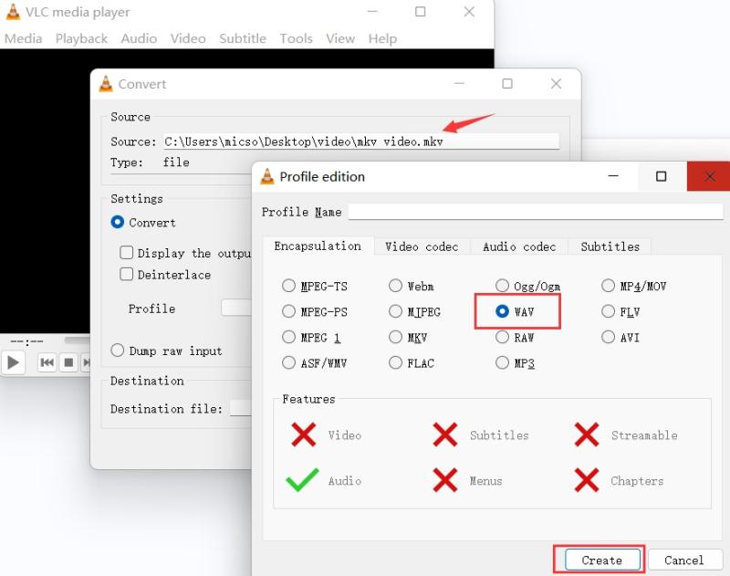Click the Profile Name input field
Screen dimensions: 730x576
536,212
